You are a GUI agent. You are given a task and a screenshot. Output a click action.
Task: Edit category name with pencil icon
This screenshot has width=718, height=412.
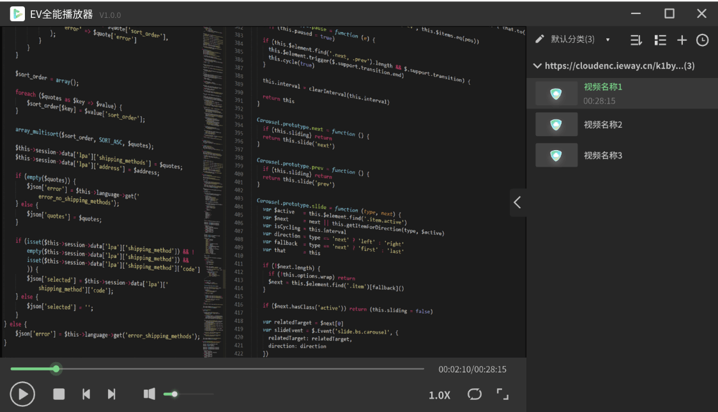coord(540,40)
